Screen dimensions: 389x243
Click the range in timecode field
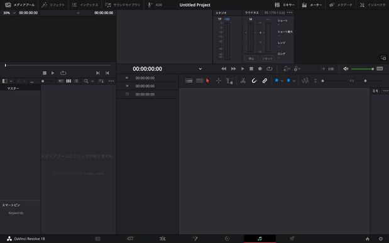point(145,78)
